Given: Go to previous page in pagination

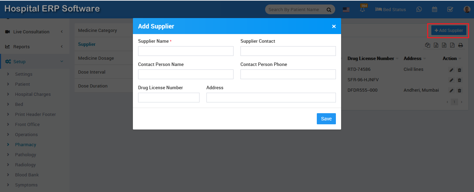Looking at the screenshot, I should pos(447,102).
